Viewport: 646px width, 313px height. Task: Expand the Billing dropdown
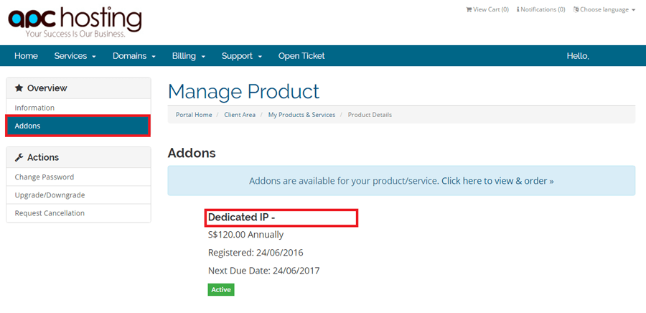tap(189, 56)
